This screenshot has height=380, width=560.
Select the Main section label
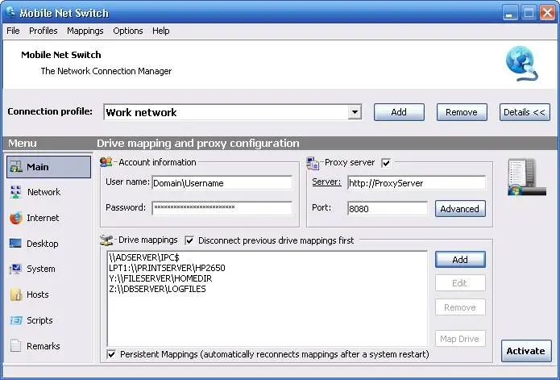coord(38,167)
